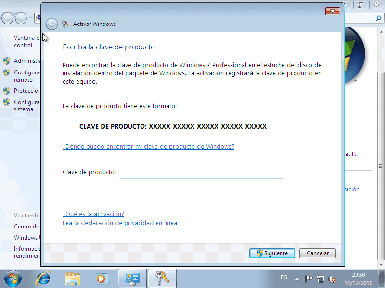The height and width of the screenshot is (288, 385).
Task: Open Configuración remoto link in background window
Action: click(27, 76)
